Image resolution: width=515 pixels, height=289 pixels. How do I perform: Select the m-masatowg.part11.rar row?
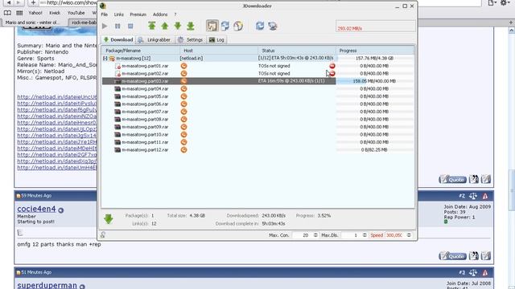[257, 142]
